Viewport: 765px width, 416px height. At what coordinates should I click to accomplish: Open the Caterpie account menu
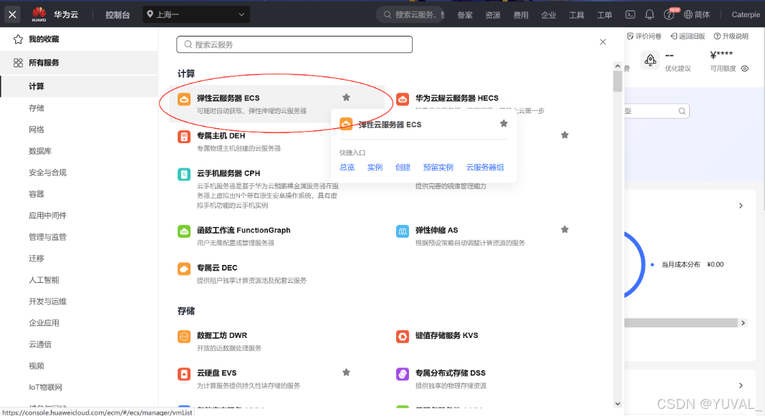click(x=746, y=14)
